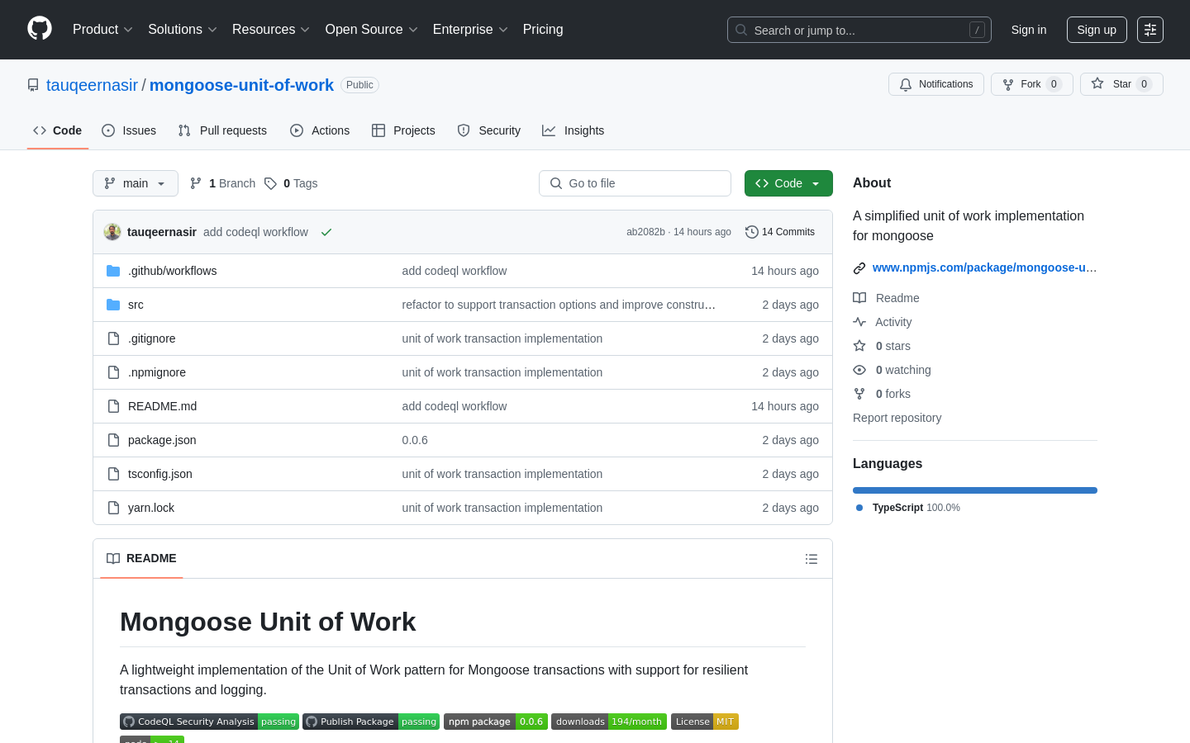Expand the Open Source menu
1190x743 pixels.
point(372,30)
